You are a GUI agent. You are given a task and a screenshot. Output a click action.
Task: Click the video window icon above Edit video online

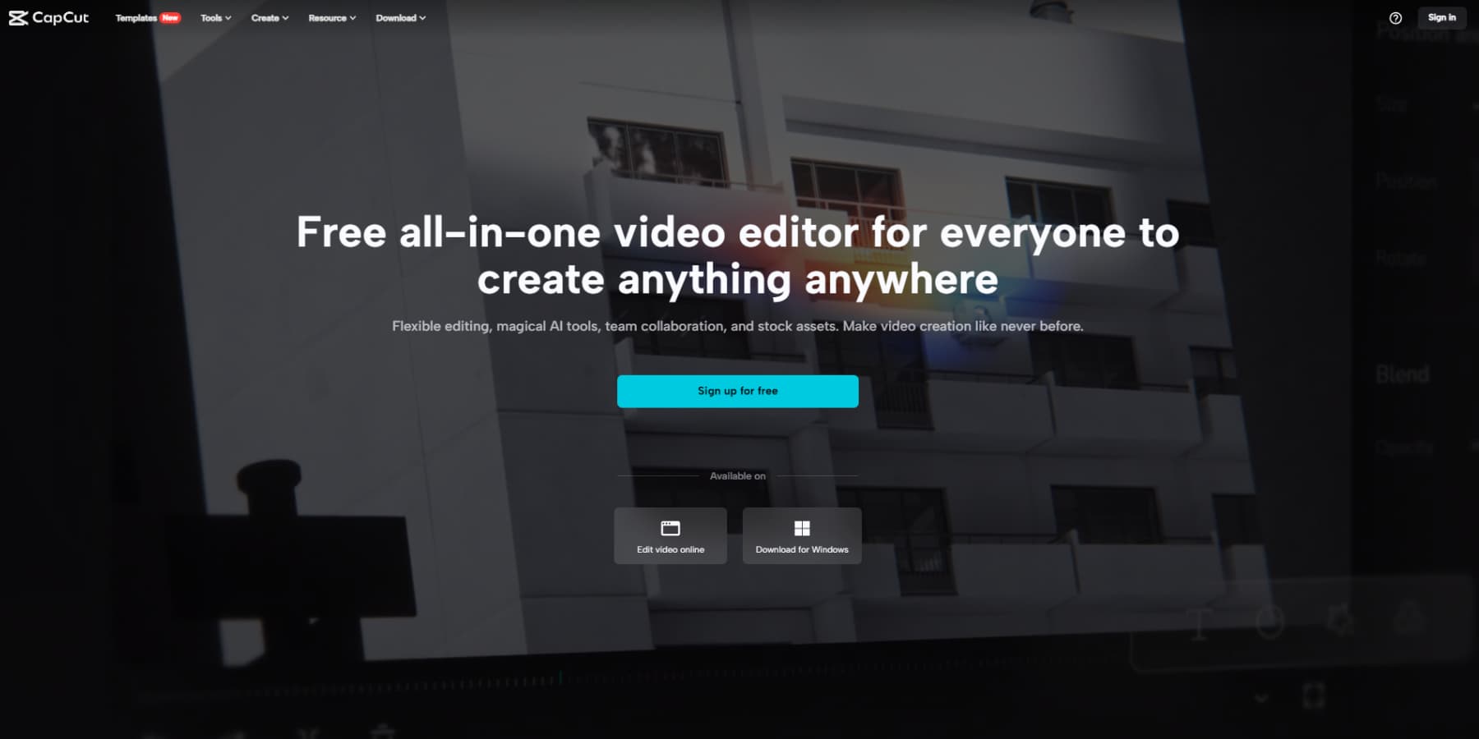tap(670, 528)
